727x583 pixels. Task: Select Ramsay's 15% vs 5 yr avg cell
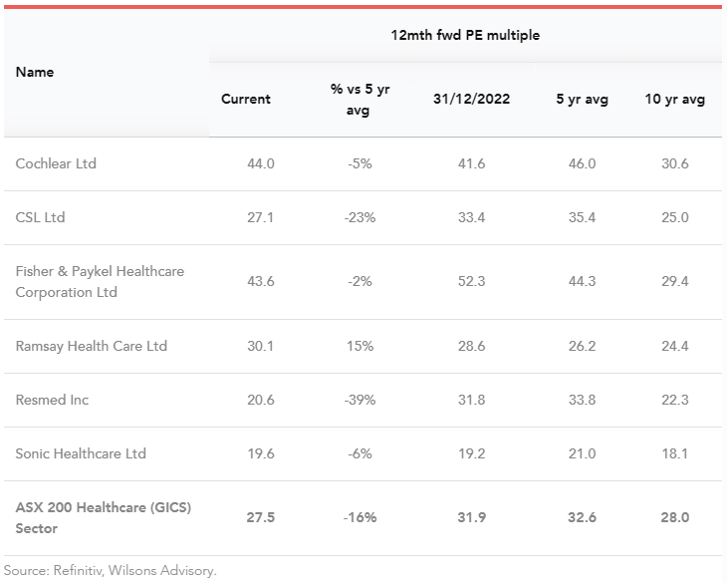point(360,346)
